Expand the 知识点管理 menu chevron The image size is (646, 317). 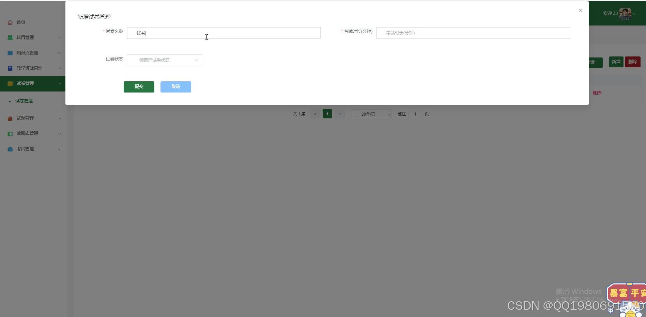[60, 53]
